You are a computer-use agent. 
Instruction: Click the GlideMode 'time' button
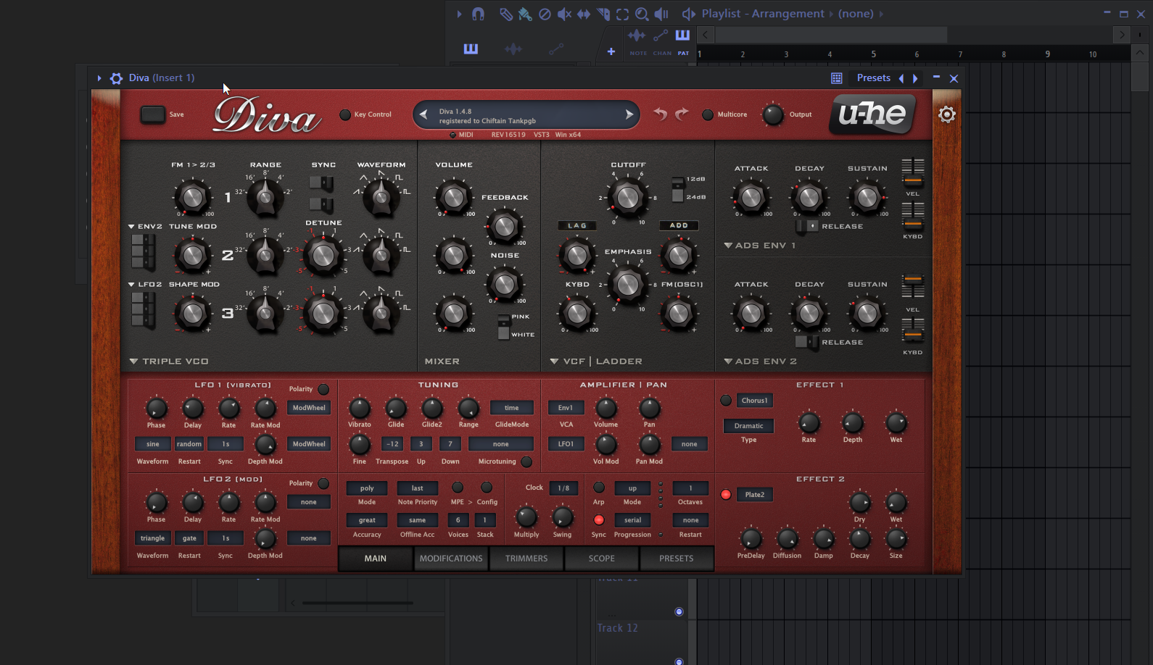512,408
